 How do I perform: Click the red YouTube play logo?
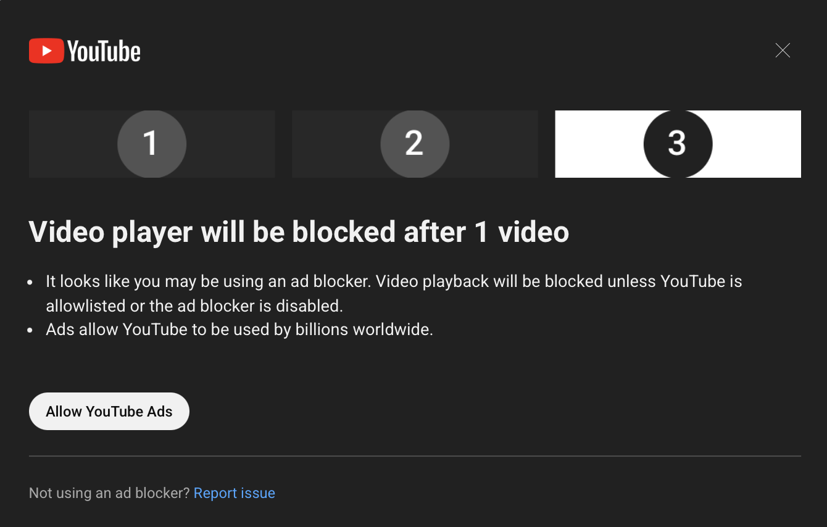(46, 51)
